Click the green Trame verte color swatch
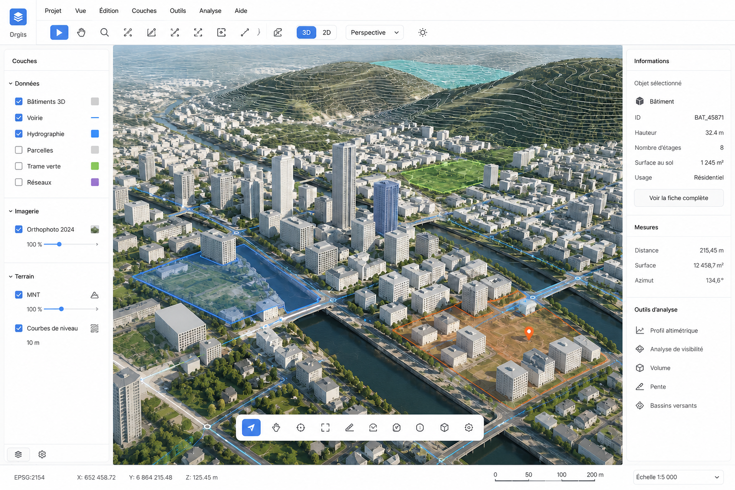 click(95, 166)
